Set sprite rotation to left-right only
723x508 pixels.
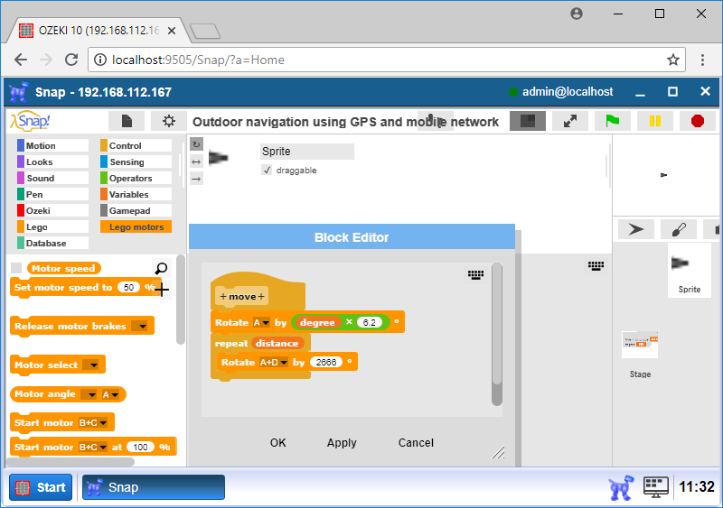pyautogui.click(x=196, y=162)
